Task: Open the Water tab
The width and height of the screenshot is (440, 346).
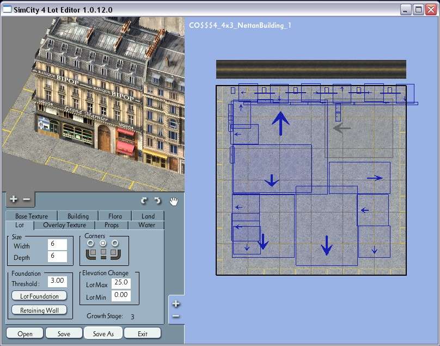Action: point(146,225)
